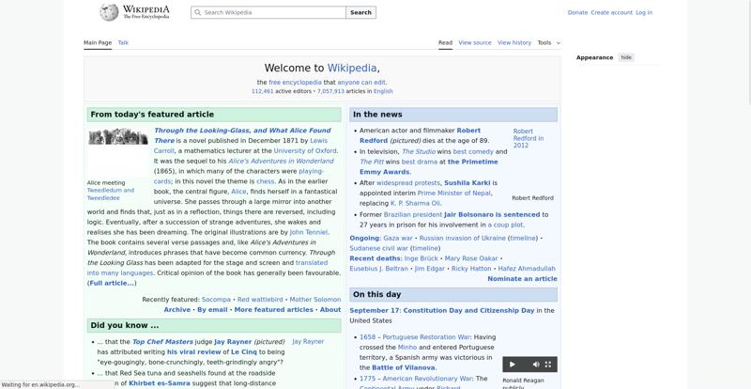Open the Donate link
The height and width of the screenshot is (389, 751).
tap(577, 12)
